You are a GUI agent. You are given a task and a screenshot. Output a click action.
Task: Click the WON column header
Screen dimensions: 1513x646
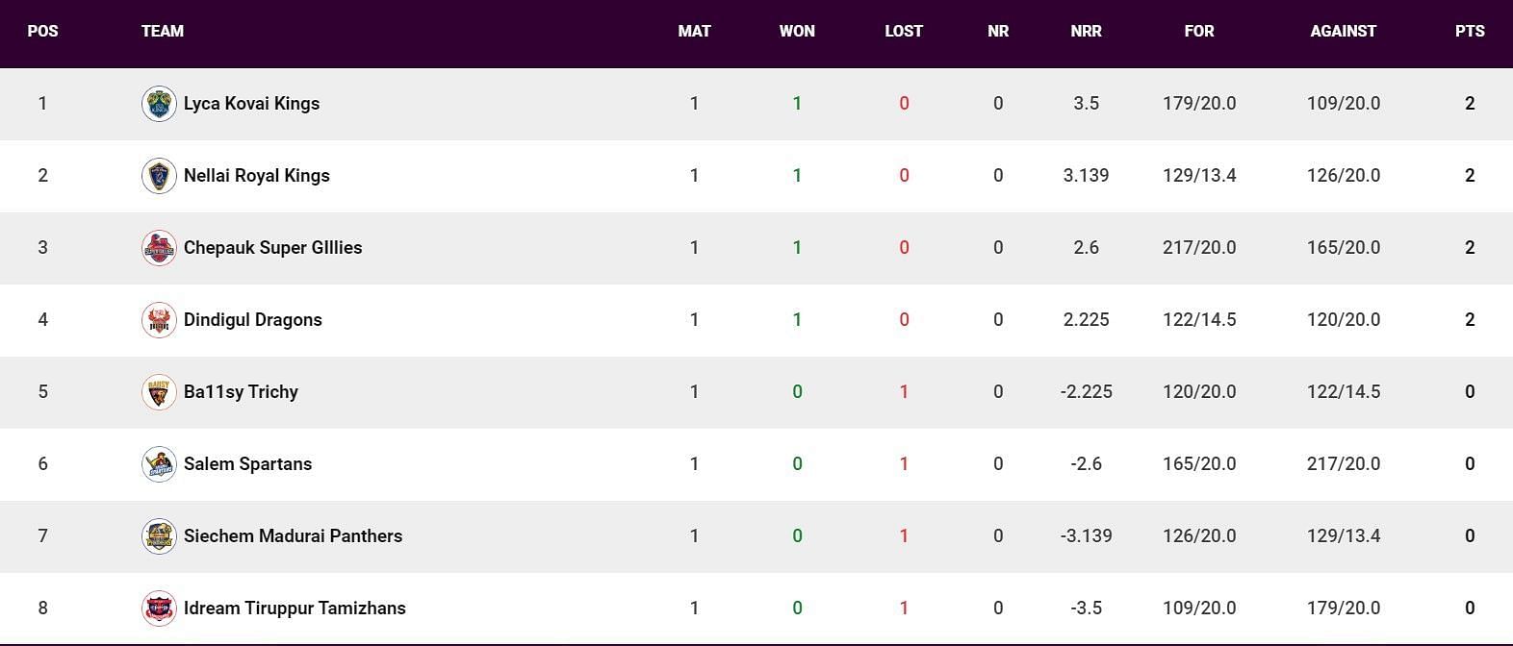point(797,31)
